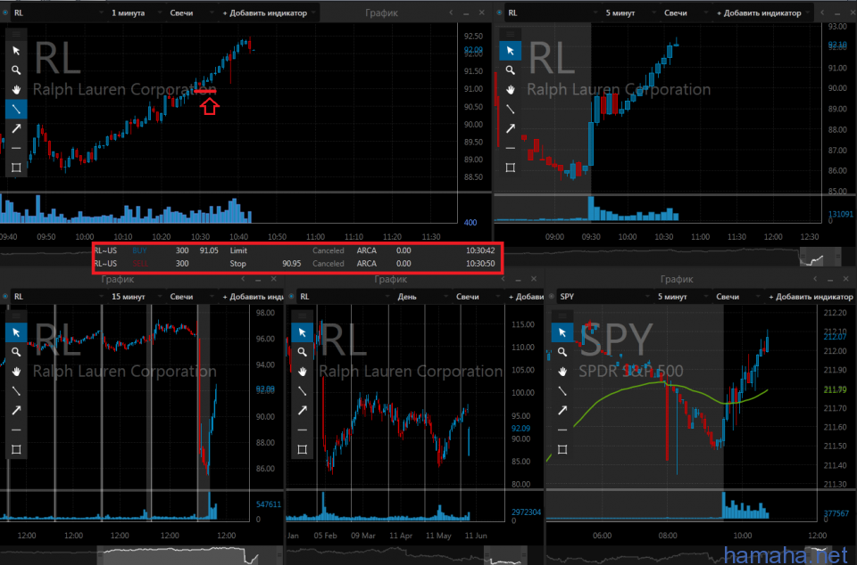Click 'Добавить индикатор' in the SPY chart
The width and height of the screenshot is (857, 565).
click(811, 297)
